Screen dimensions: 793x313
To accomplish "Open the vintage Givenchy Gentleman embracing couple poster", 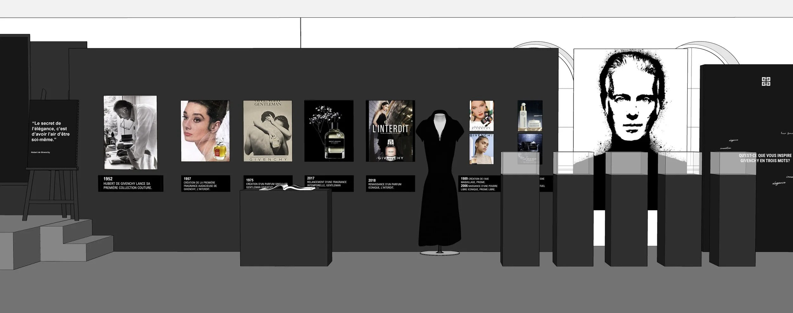I will [268, 131].
